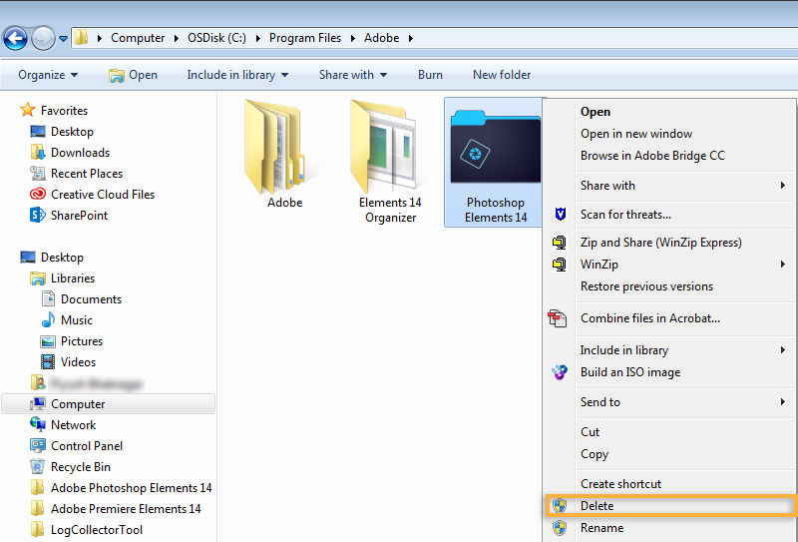The width and height of the screenshot is (798, 542).
Task: Expand the arrow after Computer in breadcrumb
Action: click(177, 38)
